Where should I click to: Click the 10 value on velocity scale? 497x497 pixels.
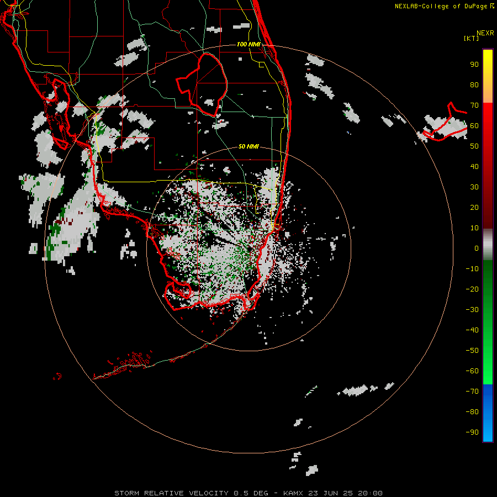pos(474,228)
